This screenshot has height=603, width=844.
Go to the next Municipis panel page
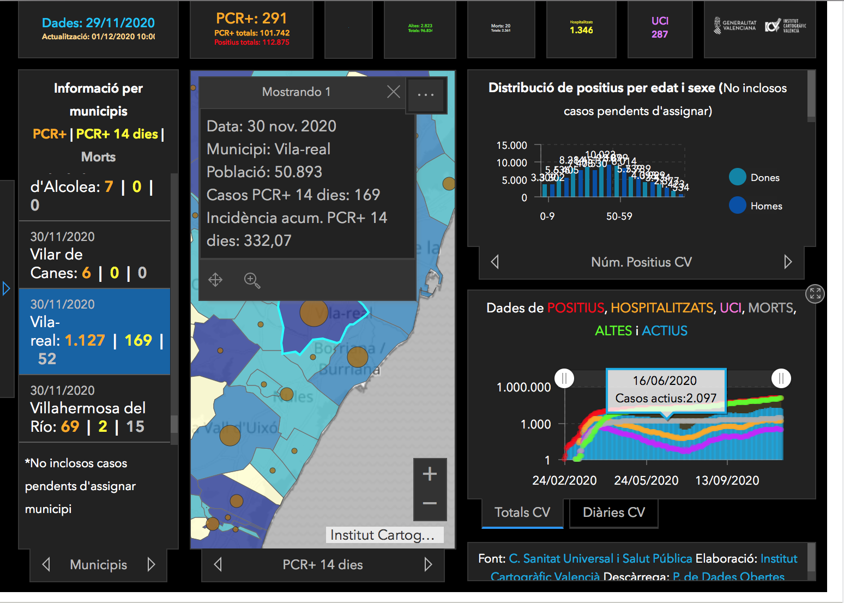coord(151,565)
